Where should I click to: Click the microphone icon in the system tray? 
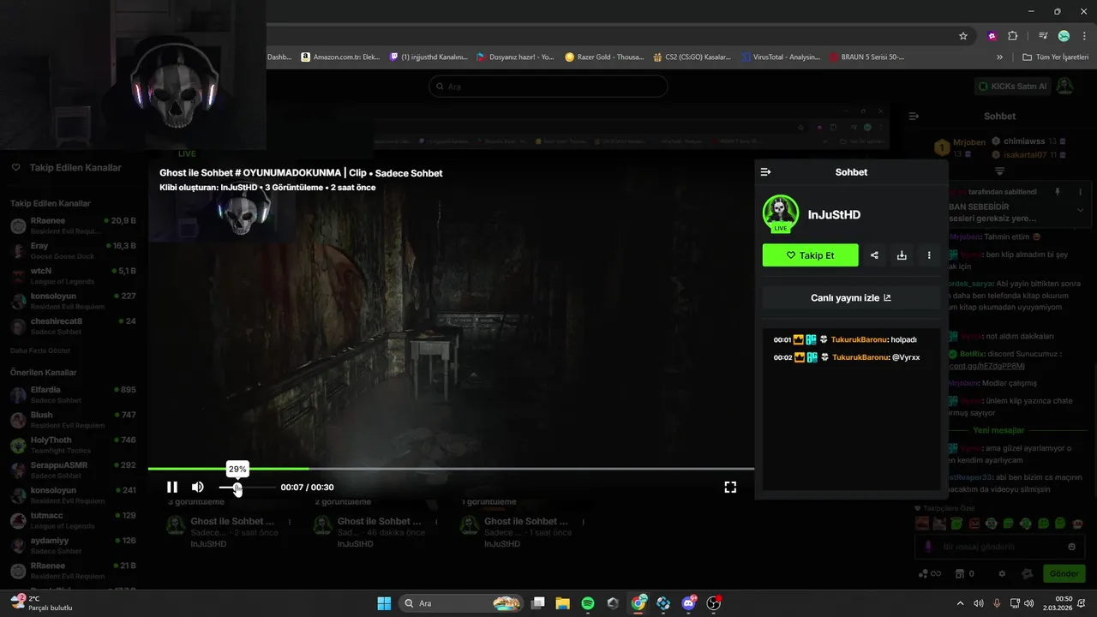click(x=996, y=603)
